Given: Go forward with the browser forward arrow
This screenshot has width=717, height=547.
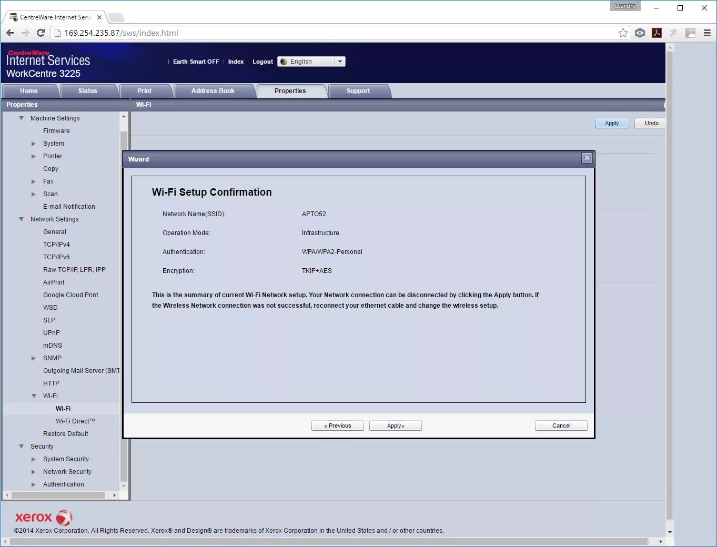Looking at the screenshot, I should point(25,33).
